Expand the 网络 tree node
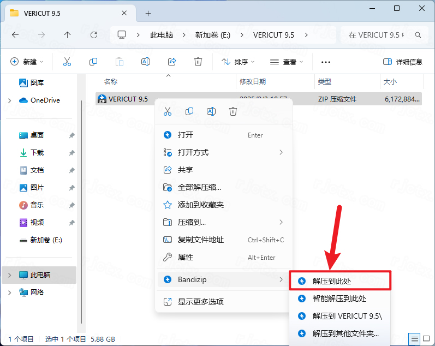This screenshot has width=435, height=346. coord(10,293)
